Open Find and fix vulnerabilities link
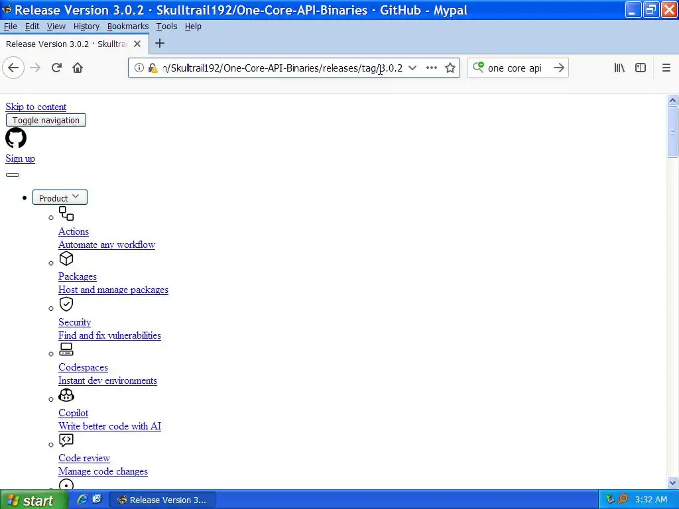 click(109, 335)
